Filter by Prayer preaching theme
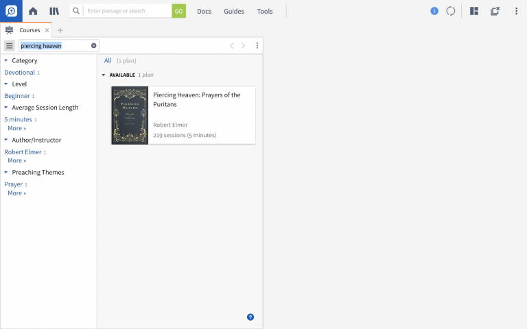This screenshot has width=527, height=329. point(14,184)
